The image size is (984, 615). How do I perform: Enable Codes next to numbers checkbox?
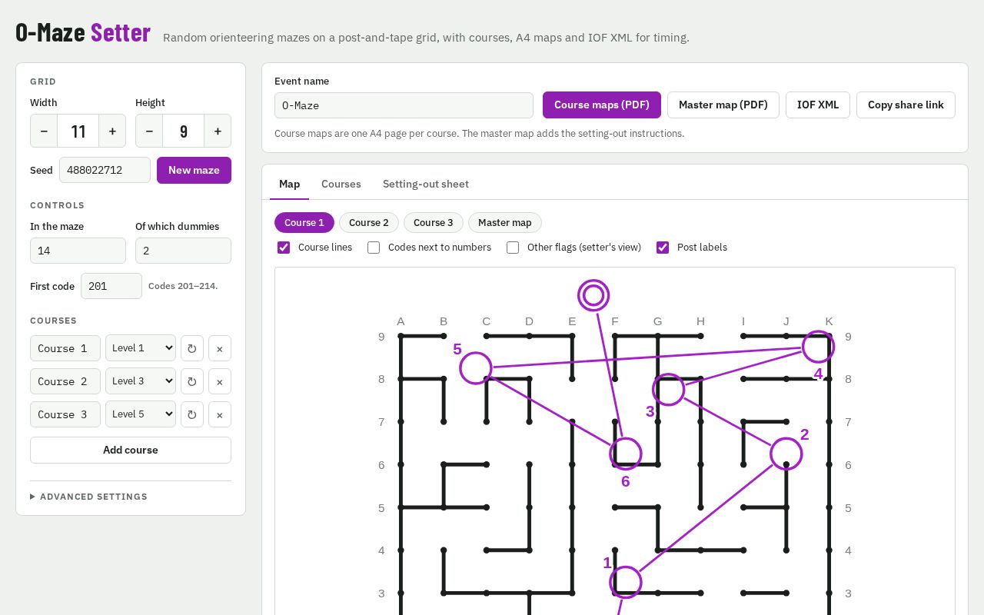pos(374,248)
